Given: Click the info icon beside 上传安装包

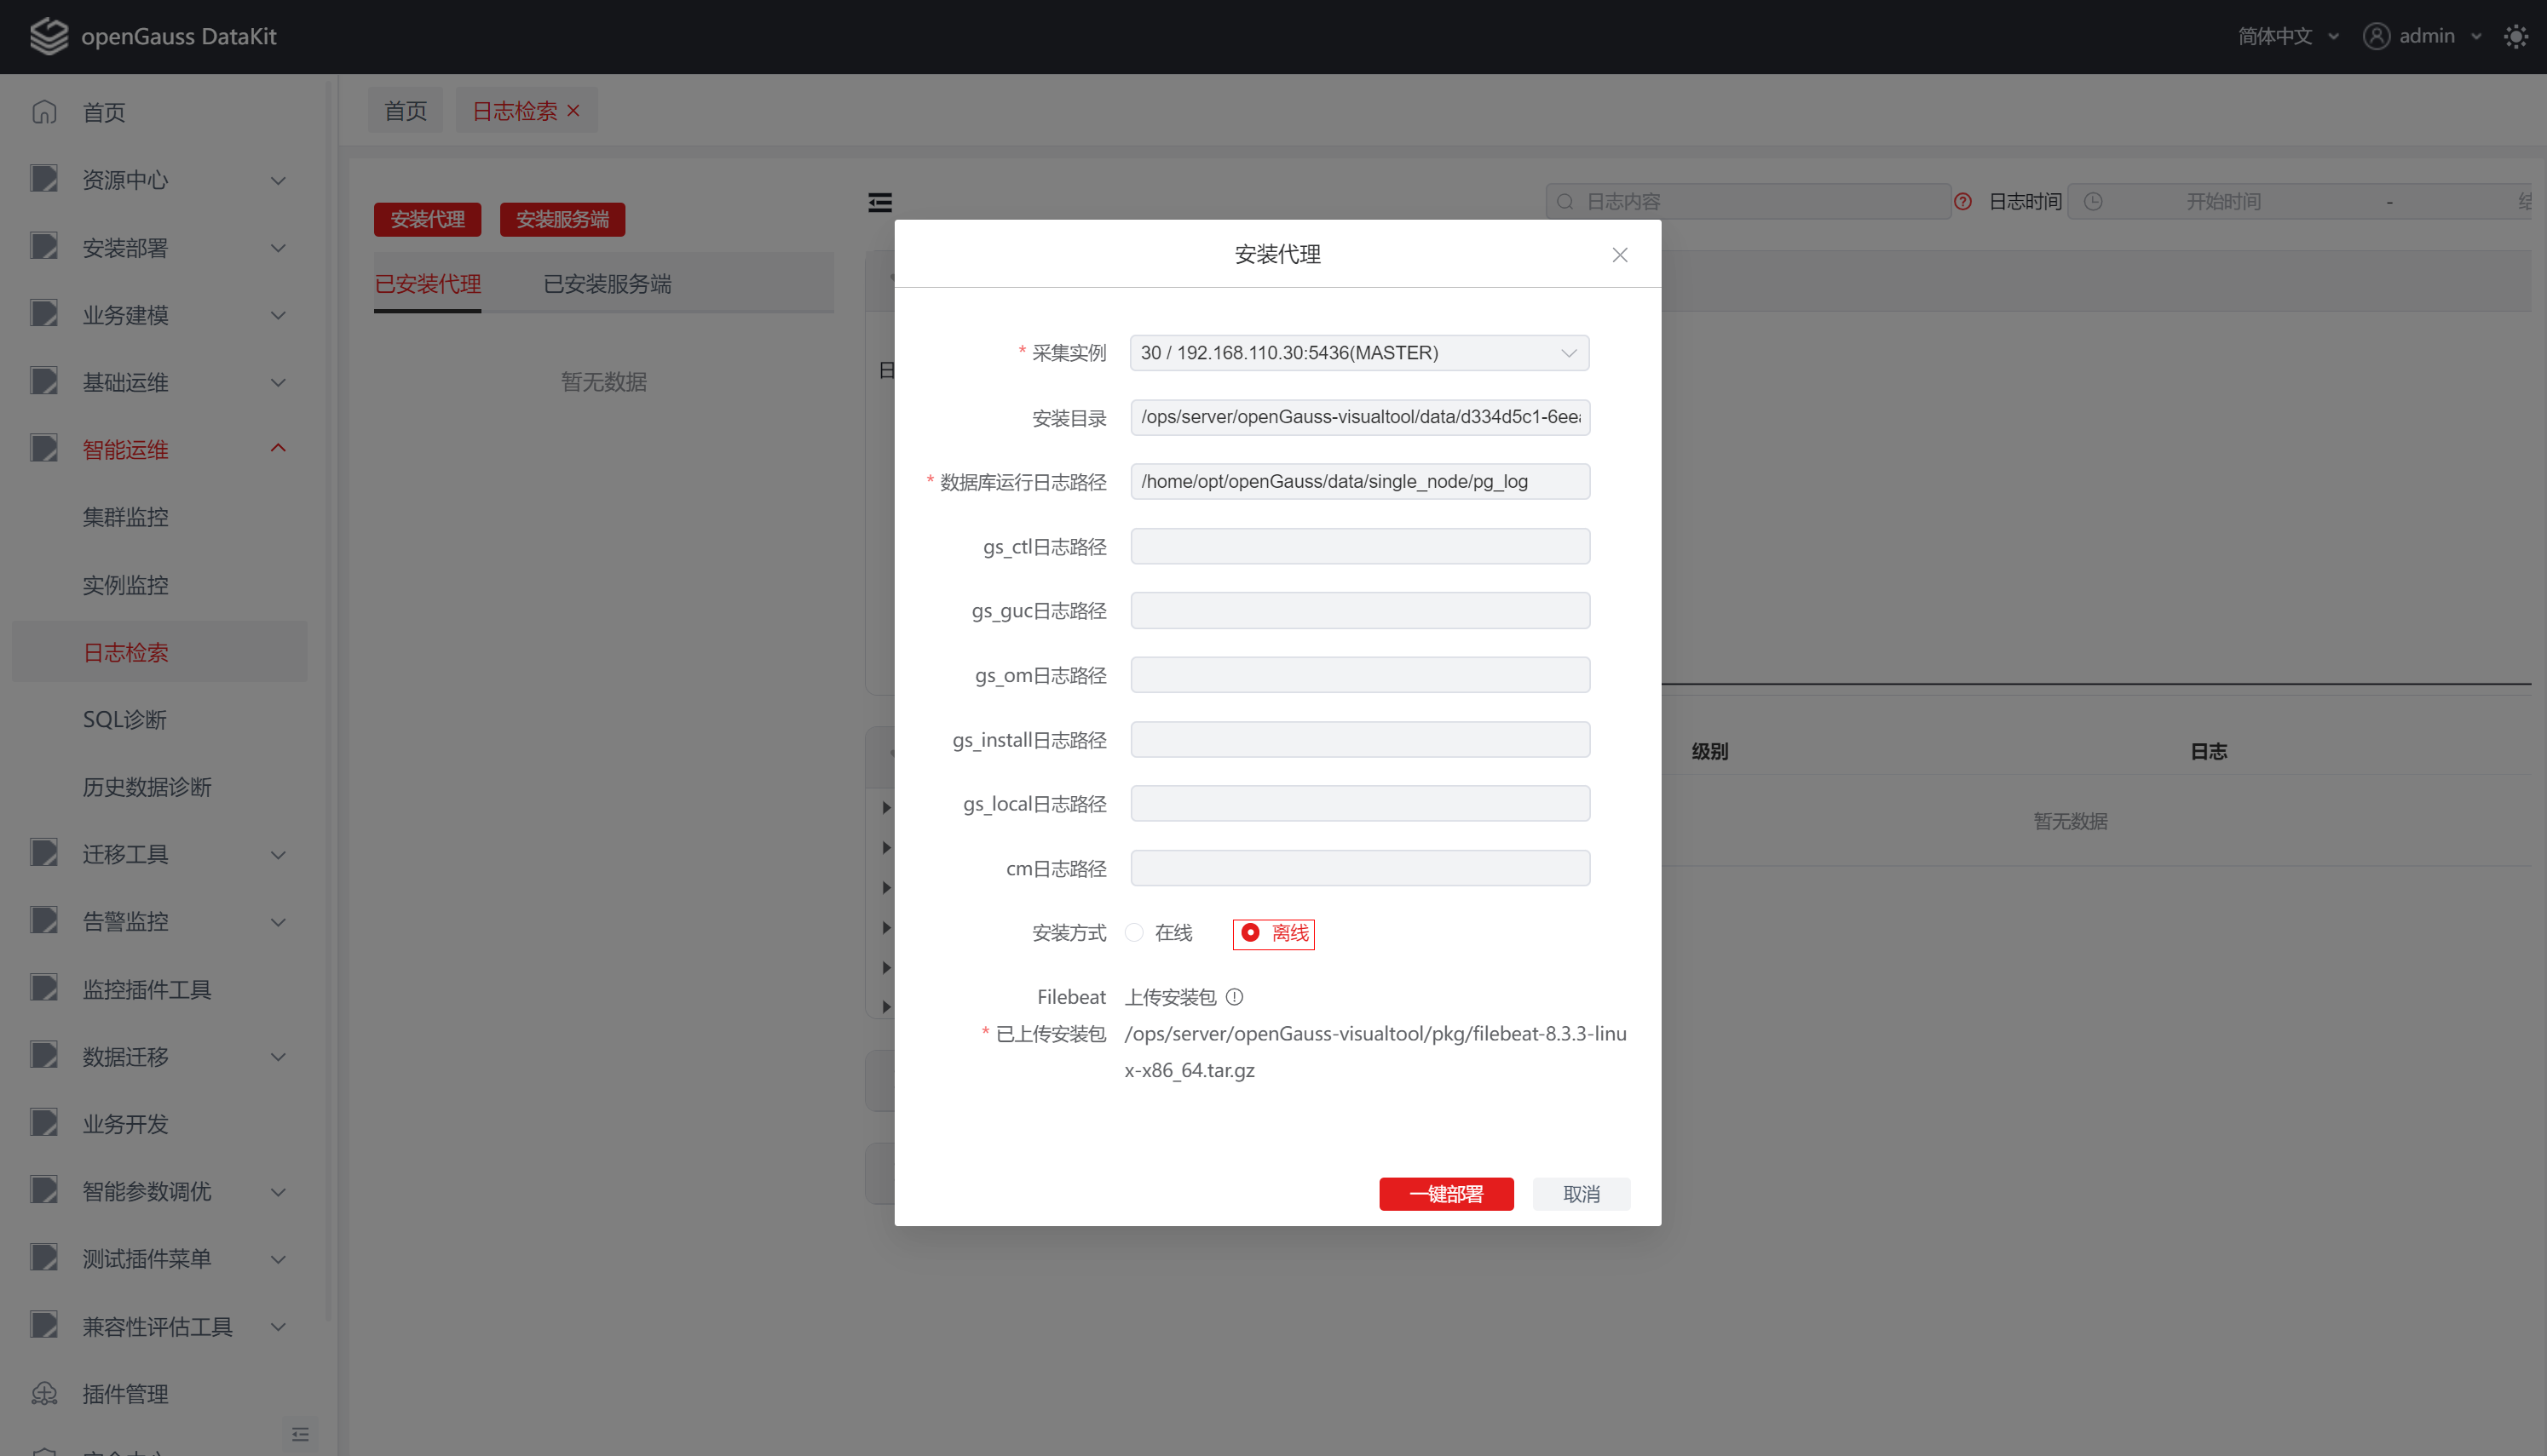Looking at the screenshot, I should pos(1234,997).
